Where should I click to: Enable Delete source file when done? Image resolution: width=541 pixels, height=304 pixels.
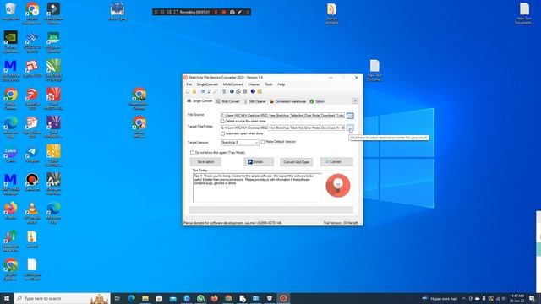[x=222, y=122]
